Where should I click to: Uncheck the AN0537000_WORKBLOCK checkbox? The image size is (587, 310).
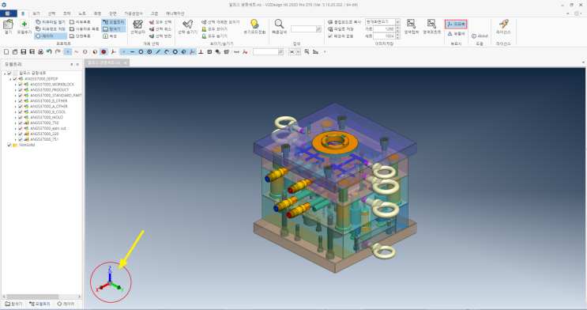click(21, 85)
